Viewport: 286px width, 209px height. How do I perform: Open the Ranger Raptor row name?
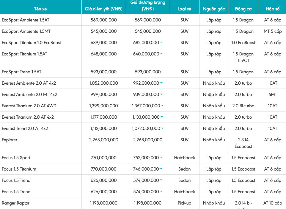pos(15,203)
